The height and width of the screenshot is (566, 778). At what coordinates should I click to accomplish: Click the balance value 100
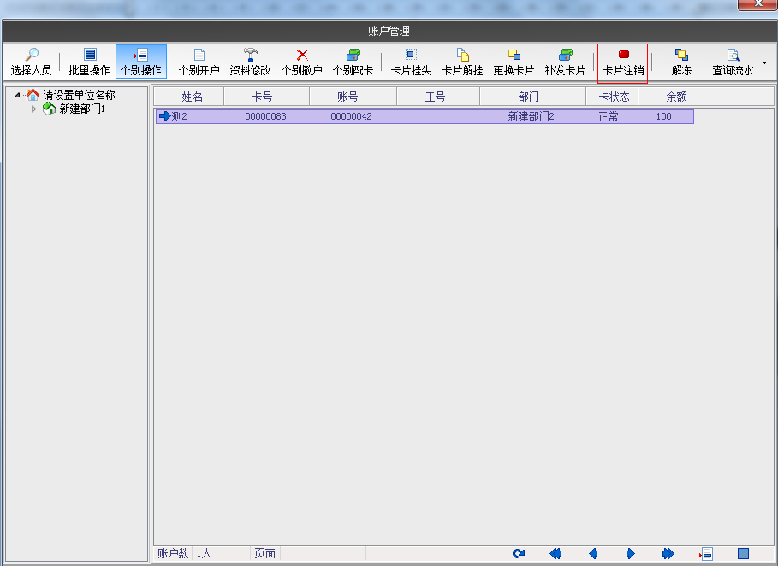pos(664,116)
